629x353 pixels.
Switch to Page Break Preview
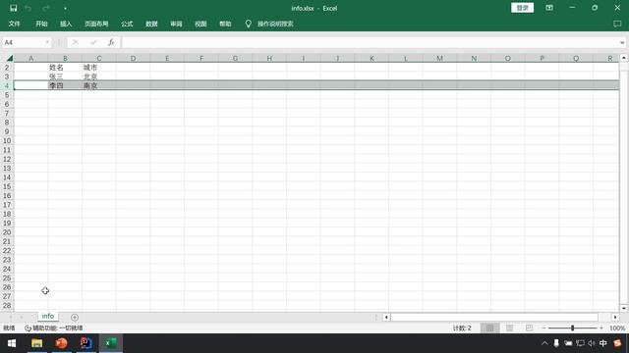pos(529,328)
